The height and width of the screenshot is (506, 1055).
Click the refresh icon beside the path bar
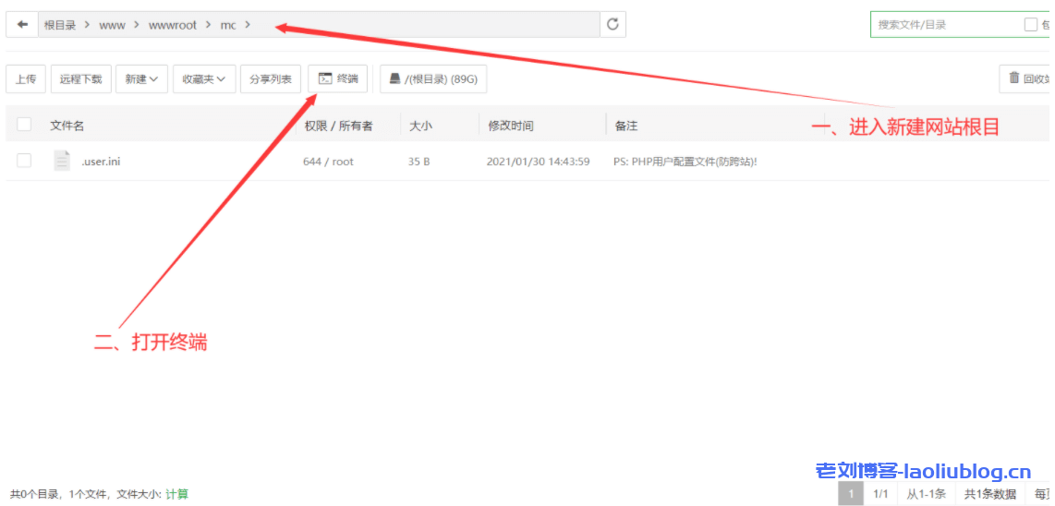click(612, 25)
